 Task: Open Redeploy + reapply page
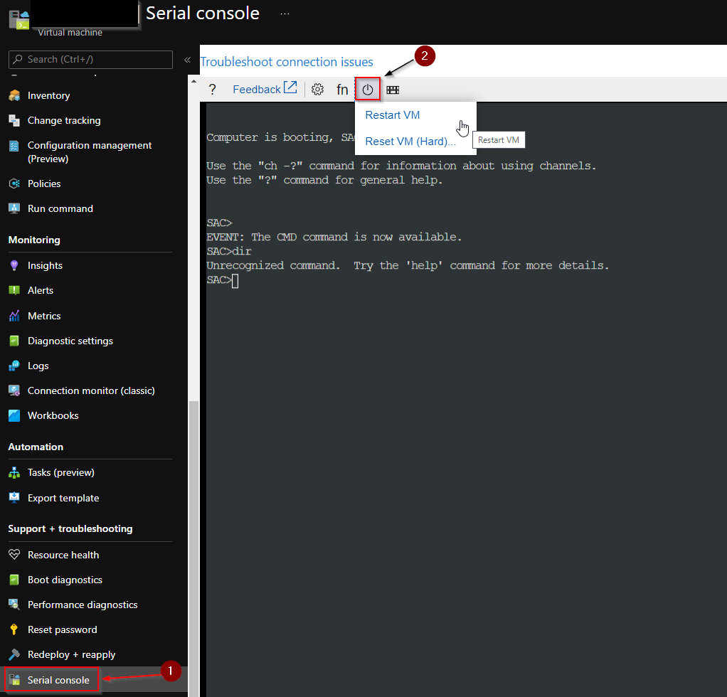(71, 654)
